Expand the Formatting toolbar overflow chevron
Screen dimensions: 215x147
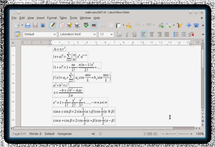pyautogui.click(x=203, y=34)
